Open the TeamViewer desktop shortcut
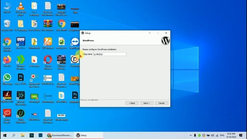The image size is (247, 139). pyautogui.click(x=75, y=43)
